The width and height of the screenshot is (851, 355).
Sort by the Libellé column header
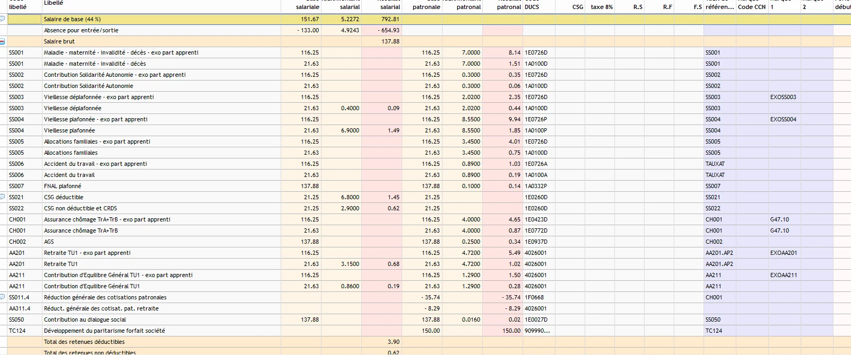point(54,3)
